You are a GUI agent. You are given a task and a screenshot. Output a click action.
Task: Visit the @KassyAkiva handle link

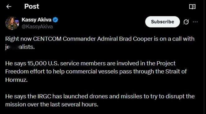tap(37, 27)
